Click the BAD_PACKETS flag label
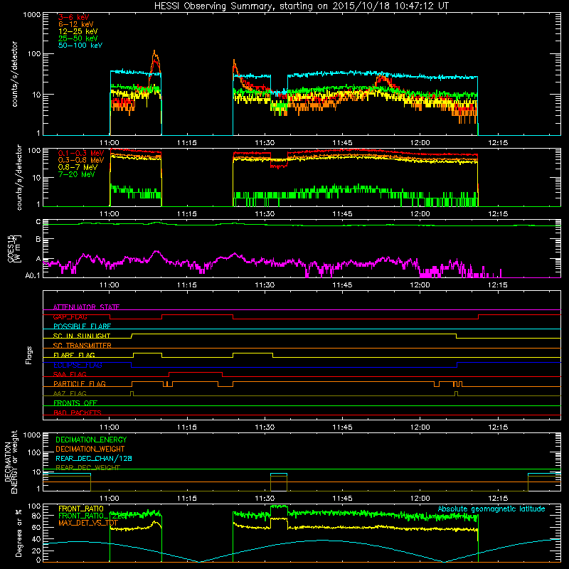The width and height of the screenshot is (569, 569). click(x=78, y=413)
